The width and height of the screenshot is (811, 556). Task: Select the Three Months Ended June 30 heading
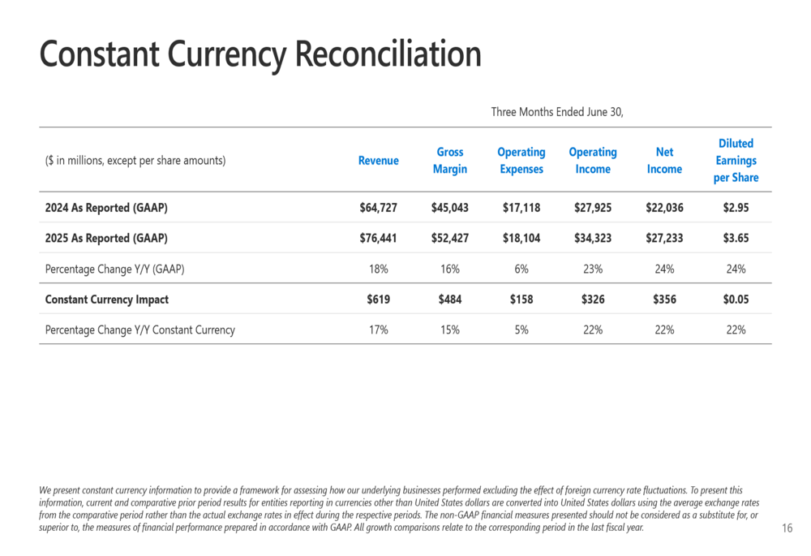pyautogui.click(x=557, y=112)
